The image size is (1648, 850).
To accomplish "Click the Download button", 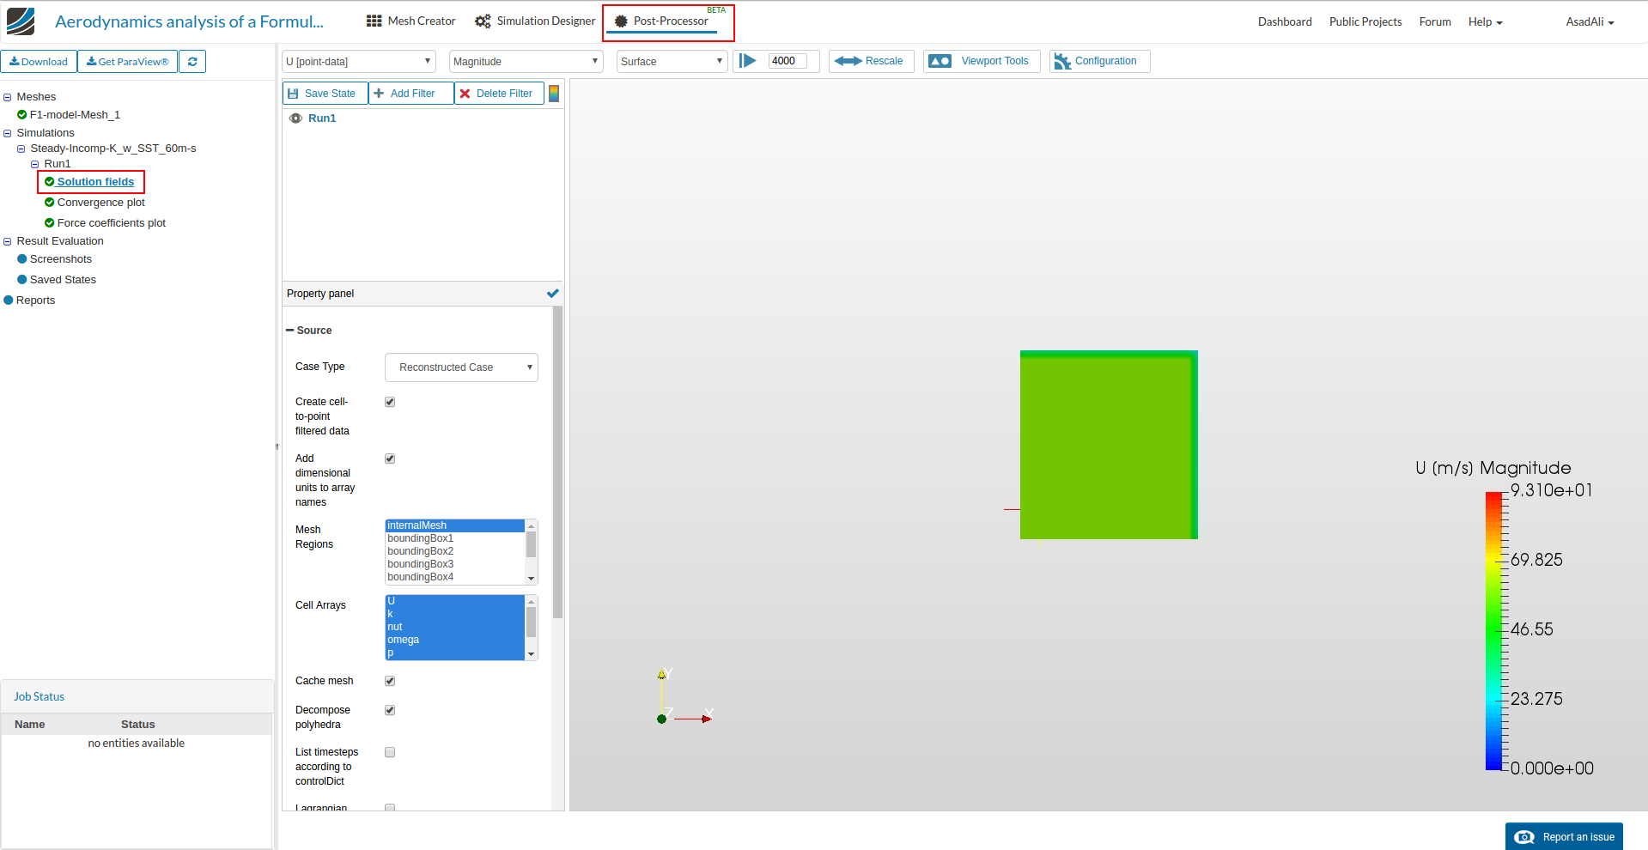I will 39,62.
